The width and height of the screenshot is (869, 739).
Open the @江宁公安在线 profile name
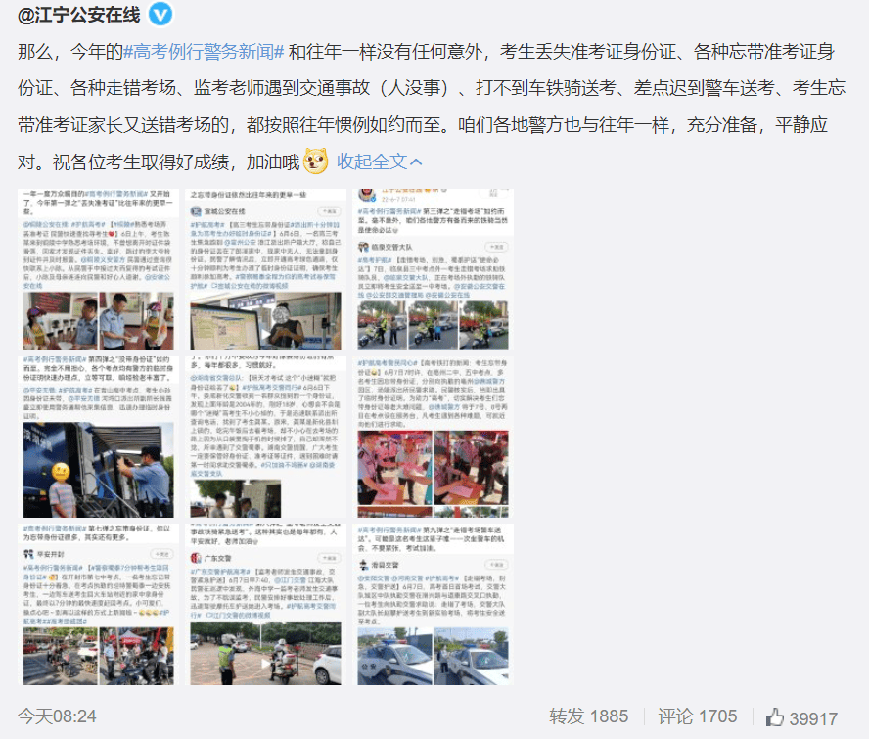point(78,15)
